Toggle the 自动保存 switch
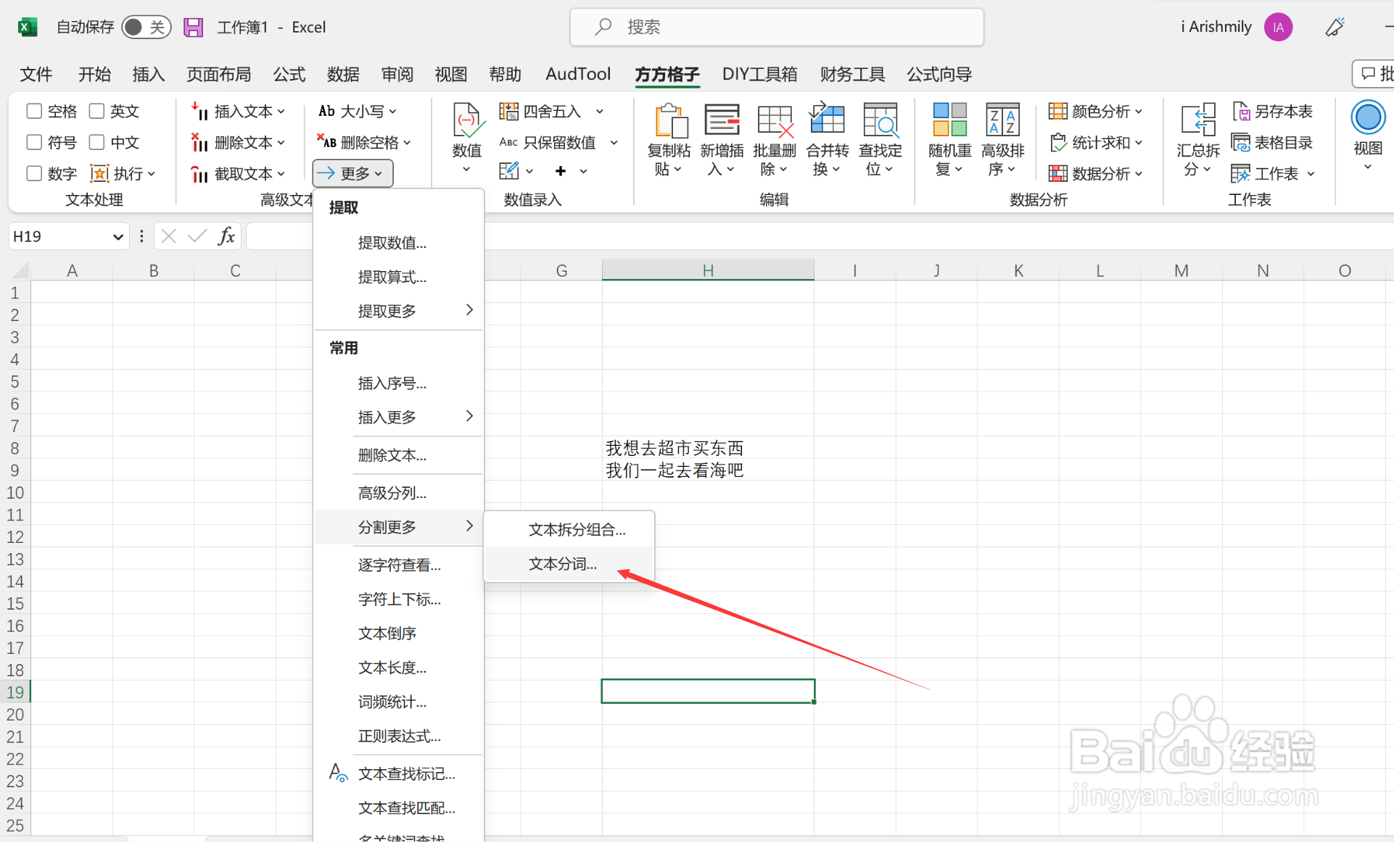Screen dimensions: 1394x843 pyautogui.click(x=146, y=27)
